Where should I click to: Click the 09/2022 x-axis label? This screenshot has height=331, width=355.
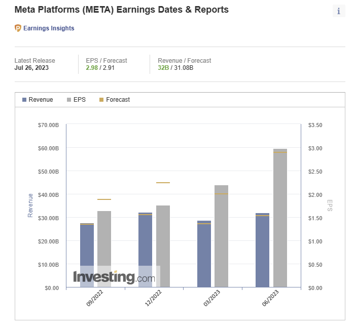(95, 298)
